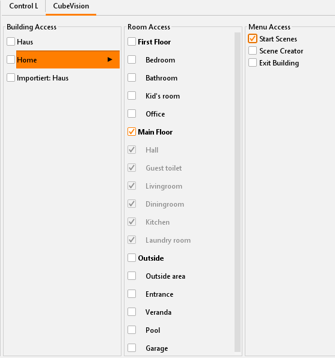Screen dimensions: 335x358
Task: Click the Room Access vertical scrollbar
Action: [238, 192]
